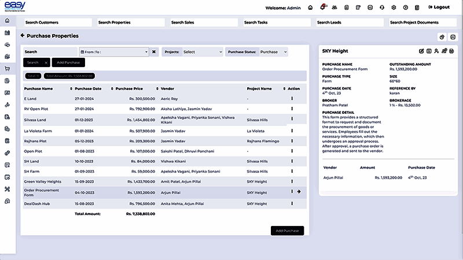The width and height of the screenshot is (463, 260).
Task: Expand the Projects Select dropdown
Action: 203,52
